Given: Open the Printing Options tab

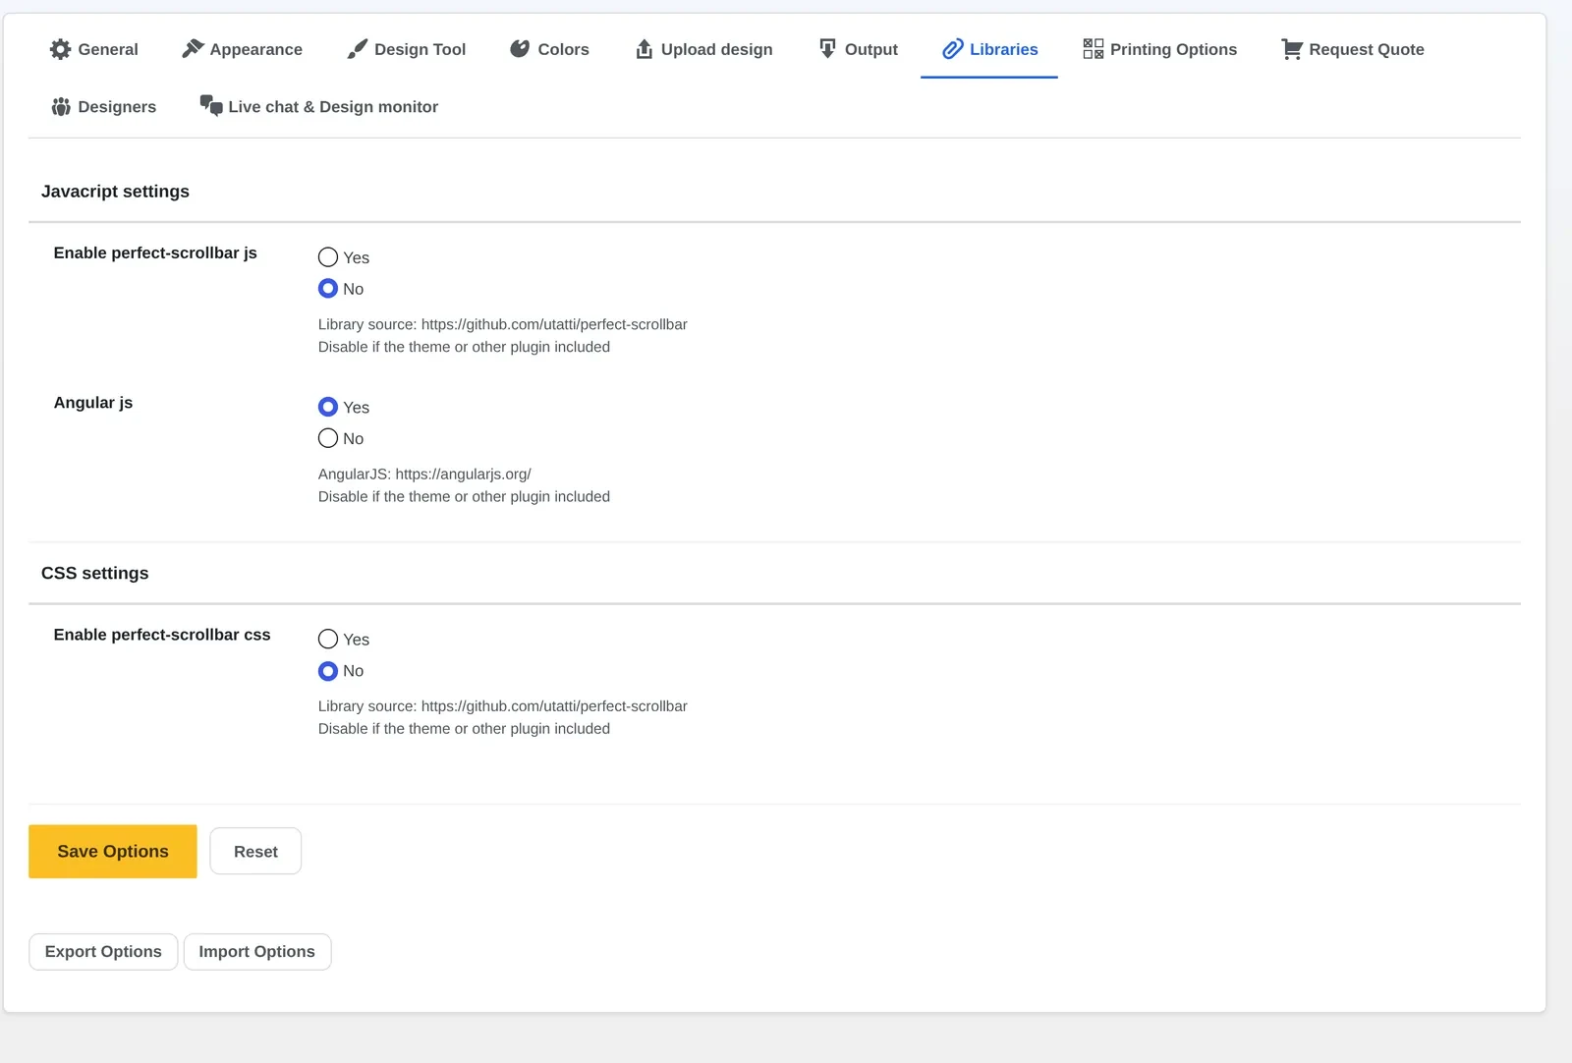Looking at the screenshot, I should (1160, 49).
